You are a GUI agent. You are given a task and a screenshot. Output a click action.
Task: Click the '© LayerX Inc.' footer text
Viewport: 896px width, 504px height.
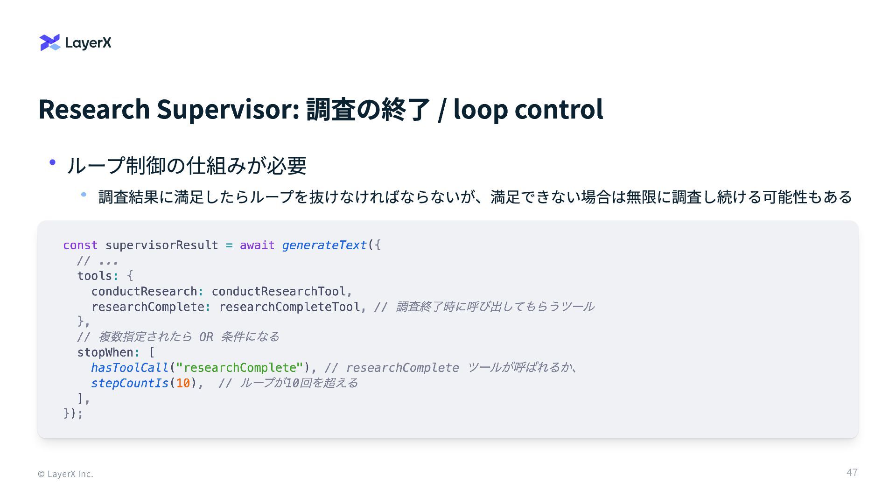[x=65, y=474]
